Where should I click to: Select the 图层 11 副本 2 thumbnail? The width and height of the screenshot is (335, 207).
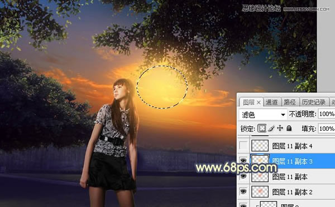[x=260, y=191]
